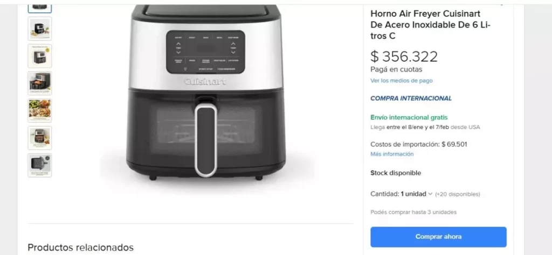Click the price $ 356.322
The image size is (552, 255).
pos(404,56)
